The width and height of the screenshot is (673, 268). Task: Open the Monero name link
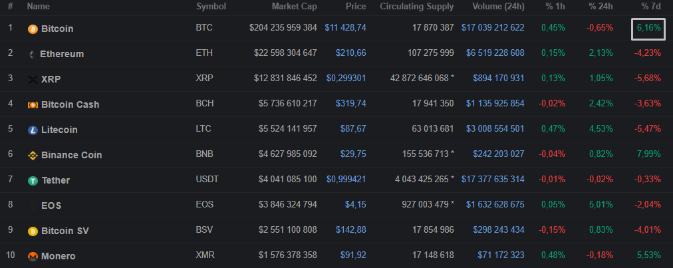click(59, 257)
